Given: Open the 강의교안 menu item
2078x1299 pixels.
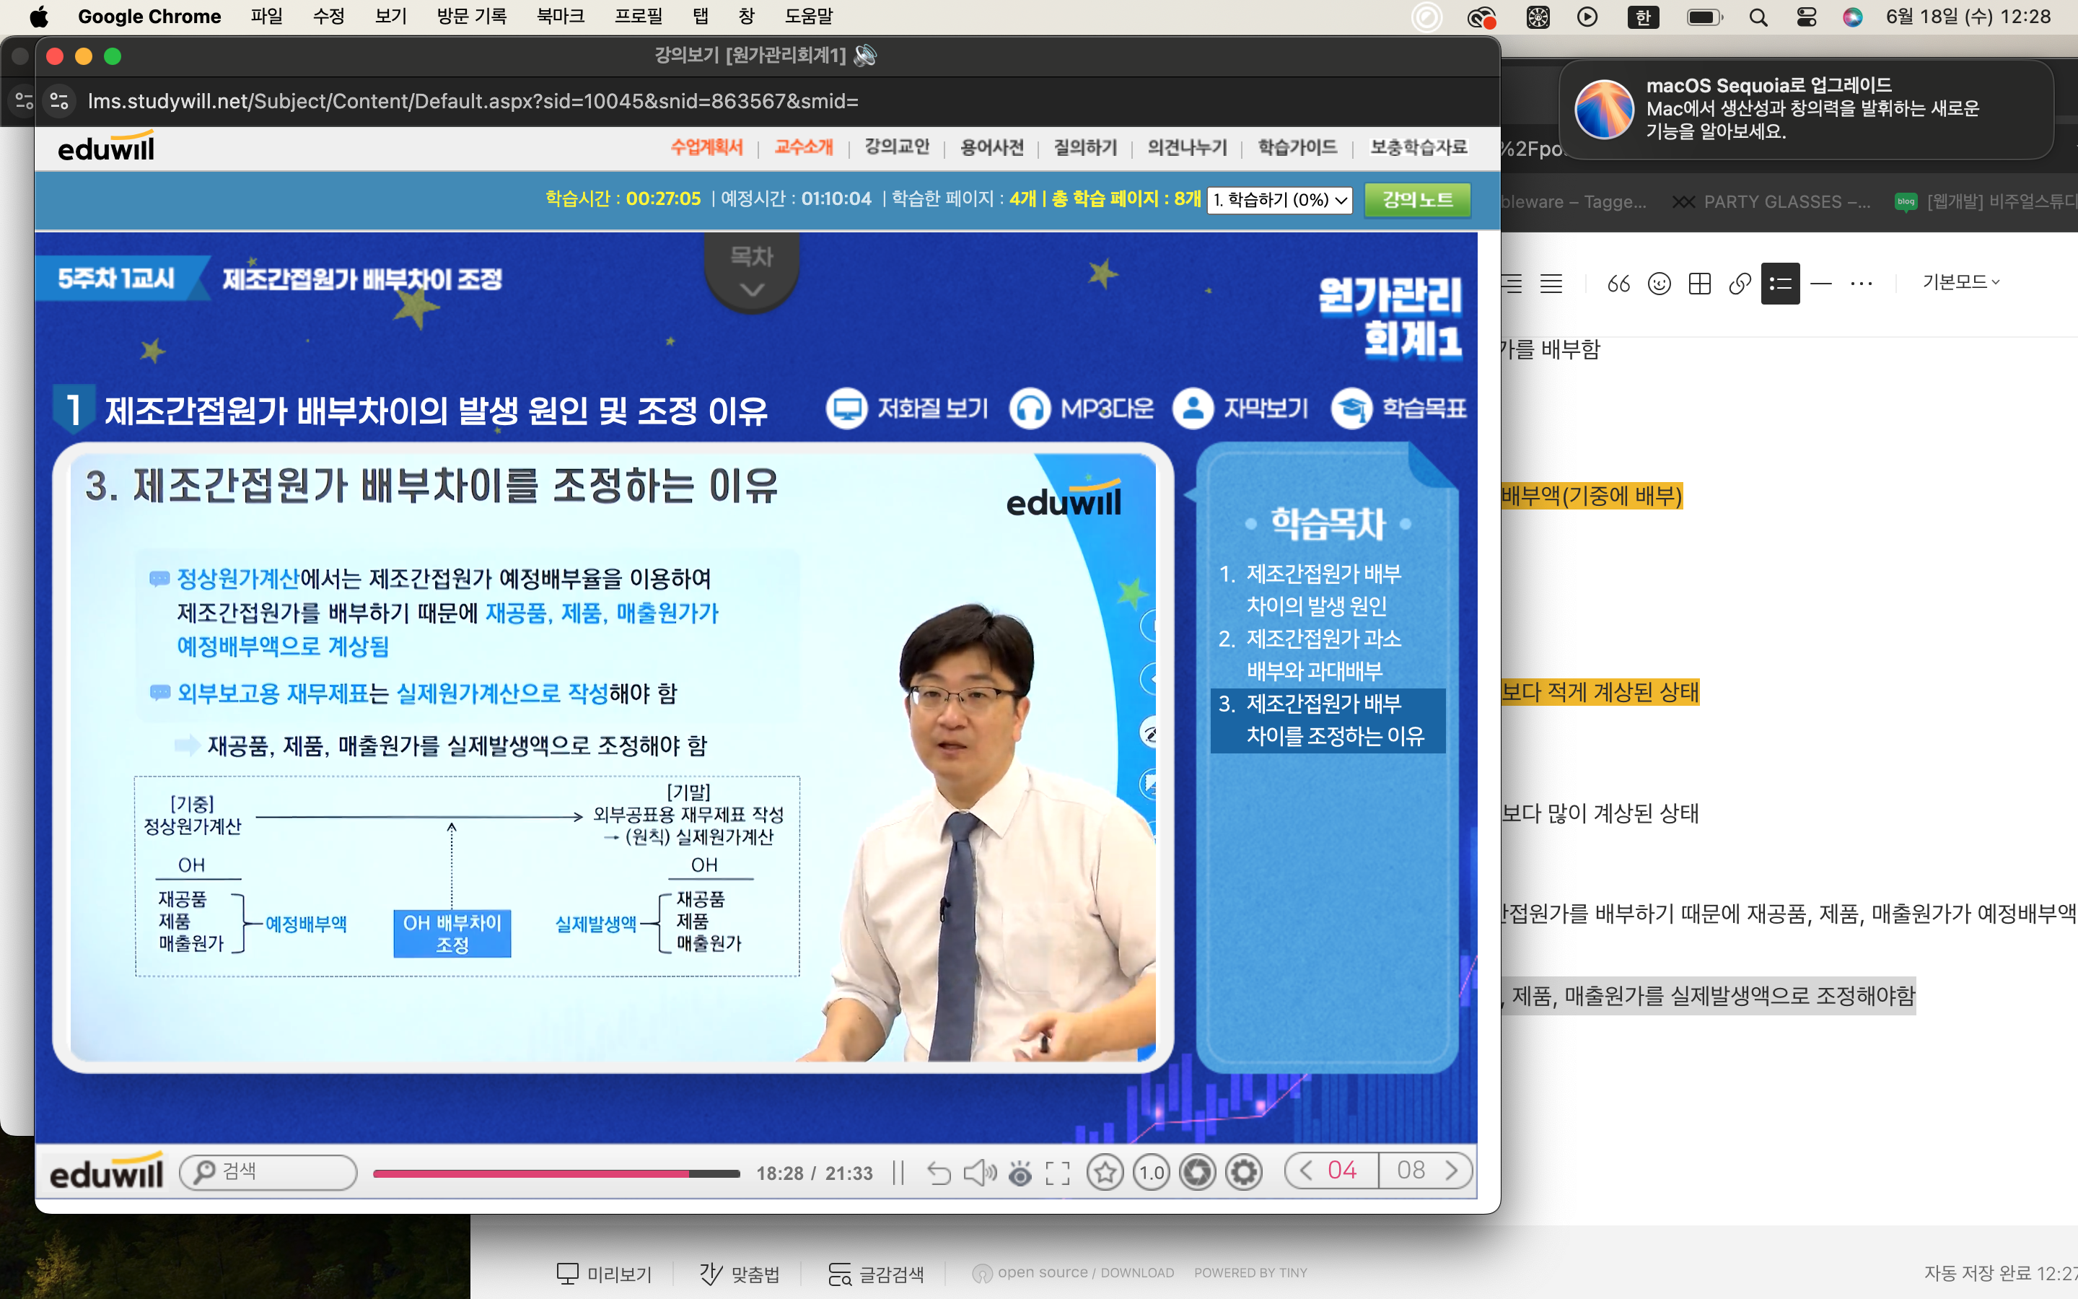Looking at the screenshot, I should coord(896,147).
